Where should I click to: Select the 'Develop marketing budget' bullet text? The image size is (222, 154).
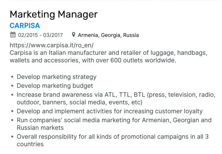[55, 86]
